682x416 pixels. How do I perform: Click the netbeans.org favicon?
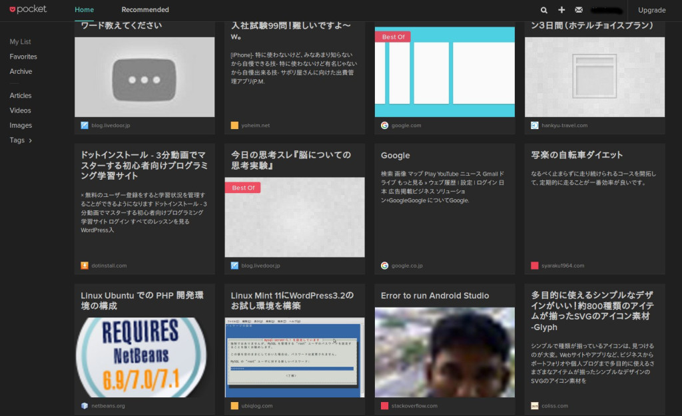85,405
